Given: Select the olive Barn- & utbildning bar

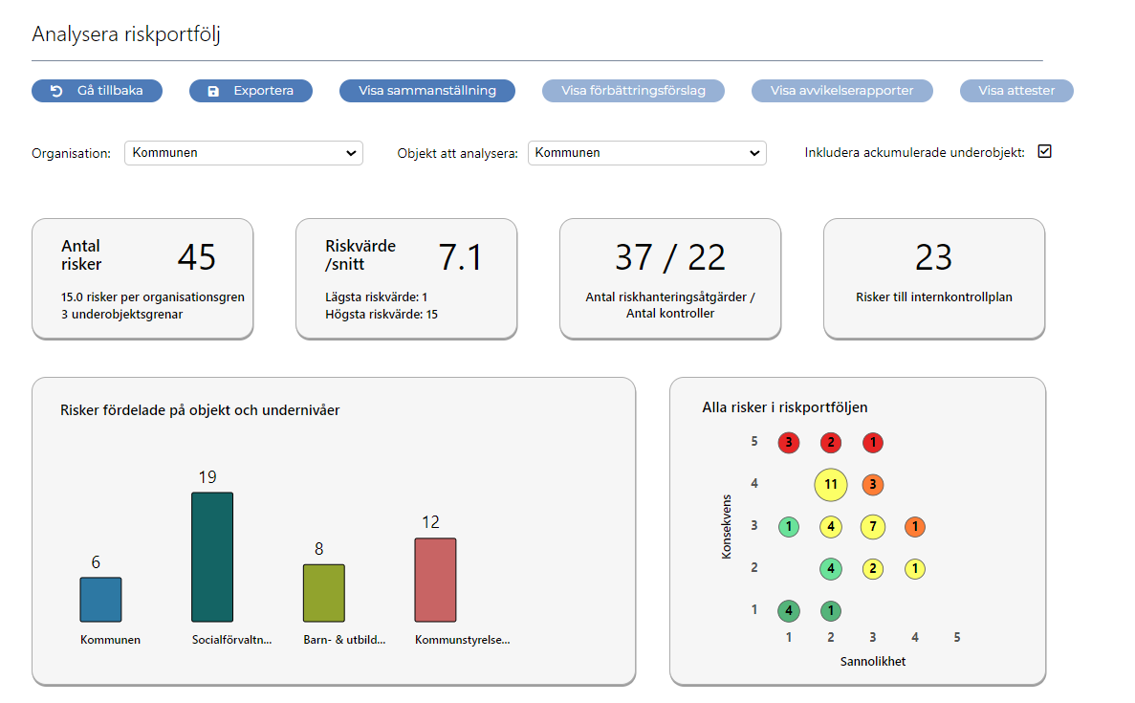Looking at the screenshot, I should [323, 593].
